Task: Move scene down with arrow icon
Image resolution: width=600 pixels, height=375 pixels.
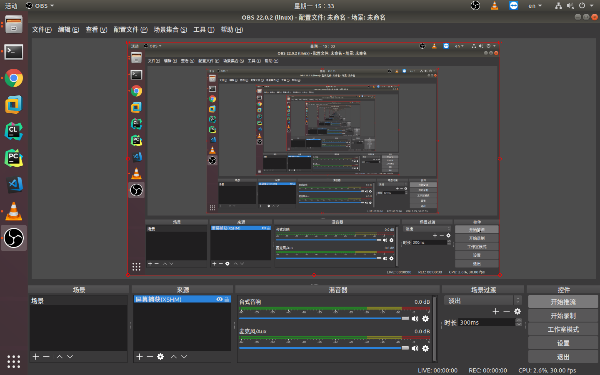Action: tap(70, 357)
